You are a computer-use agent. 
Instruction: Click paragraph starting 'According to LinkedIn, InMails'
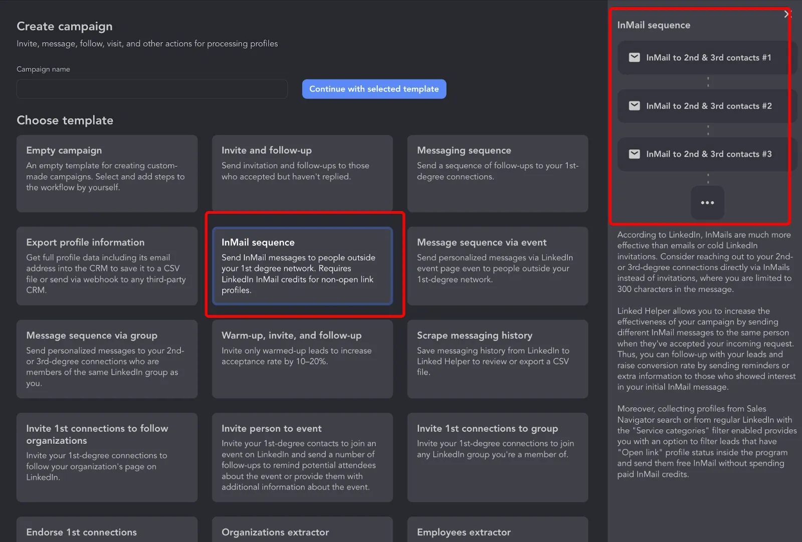coord(706,261)
